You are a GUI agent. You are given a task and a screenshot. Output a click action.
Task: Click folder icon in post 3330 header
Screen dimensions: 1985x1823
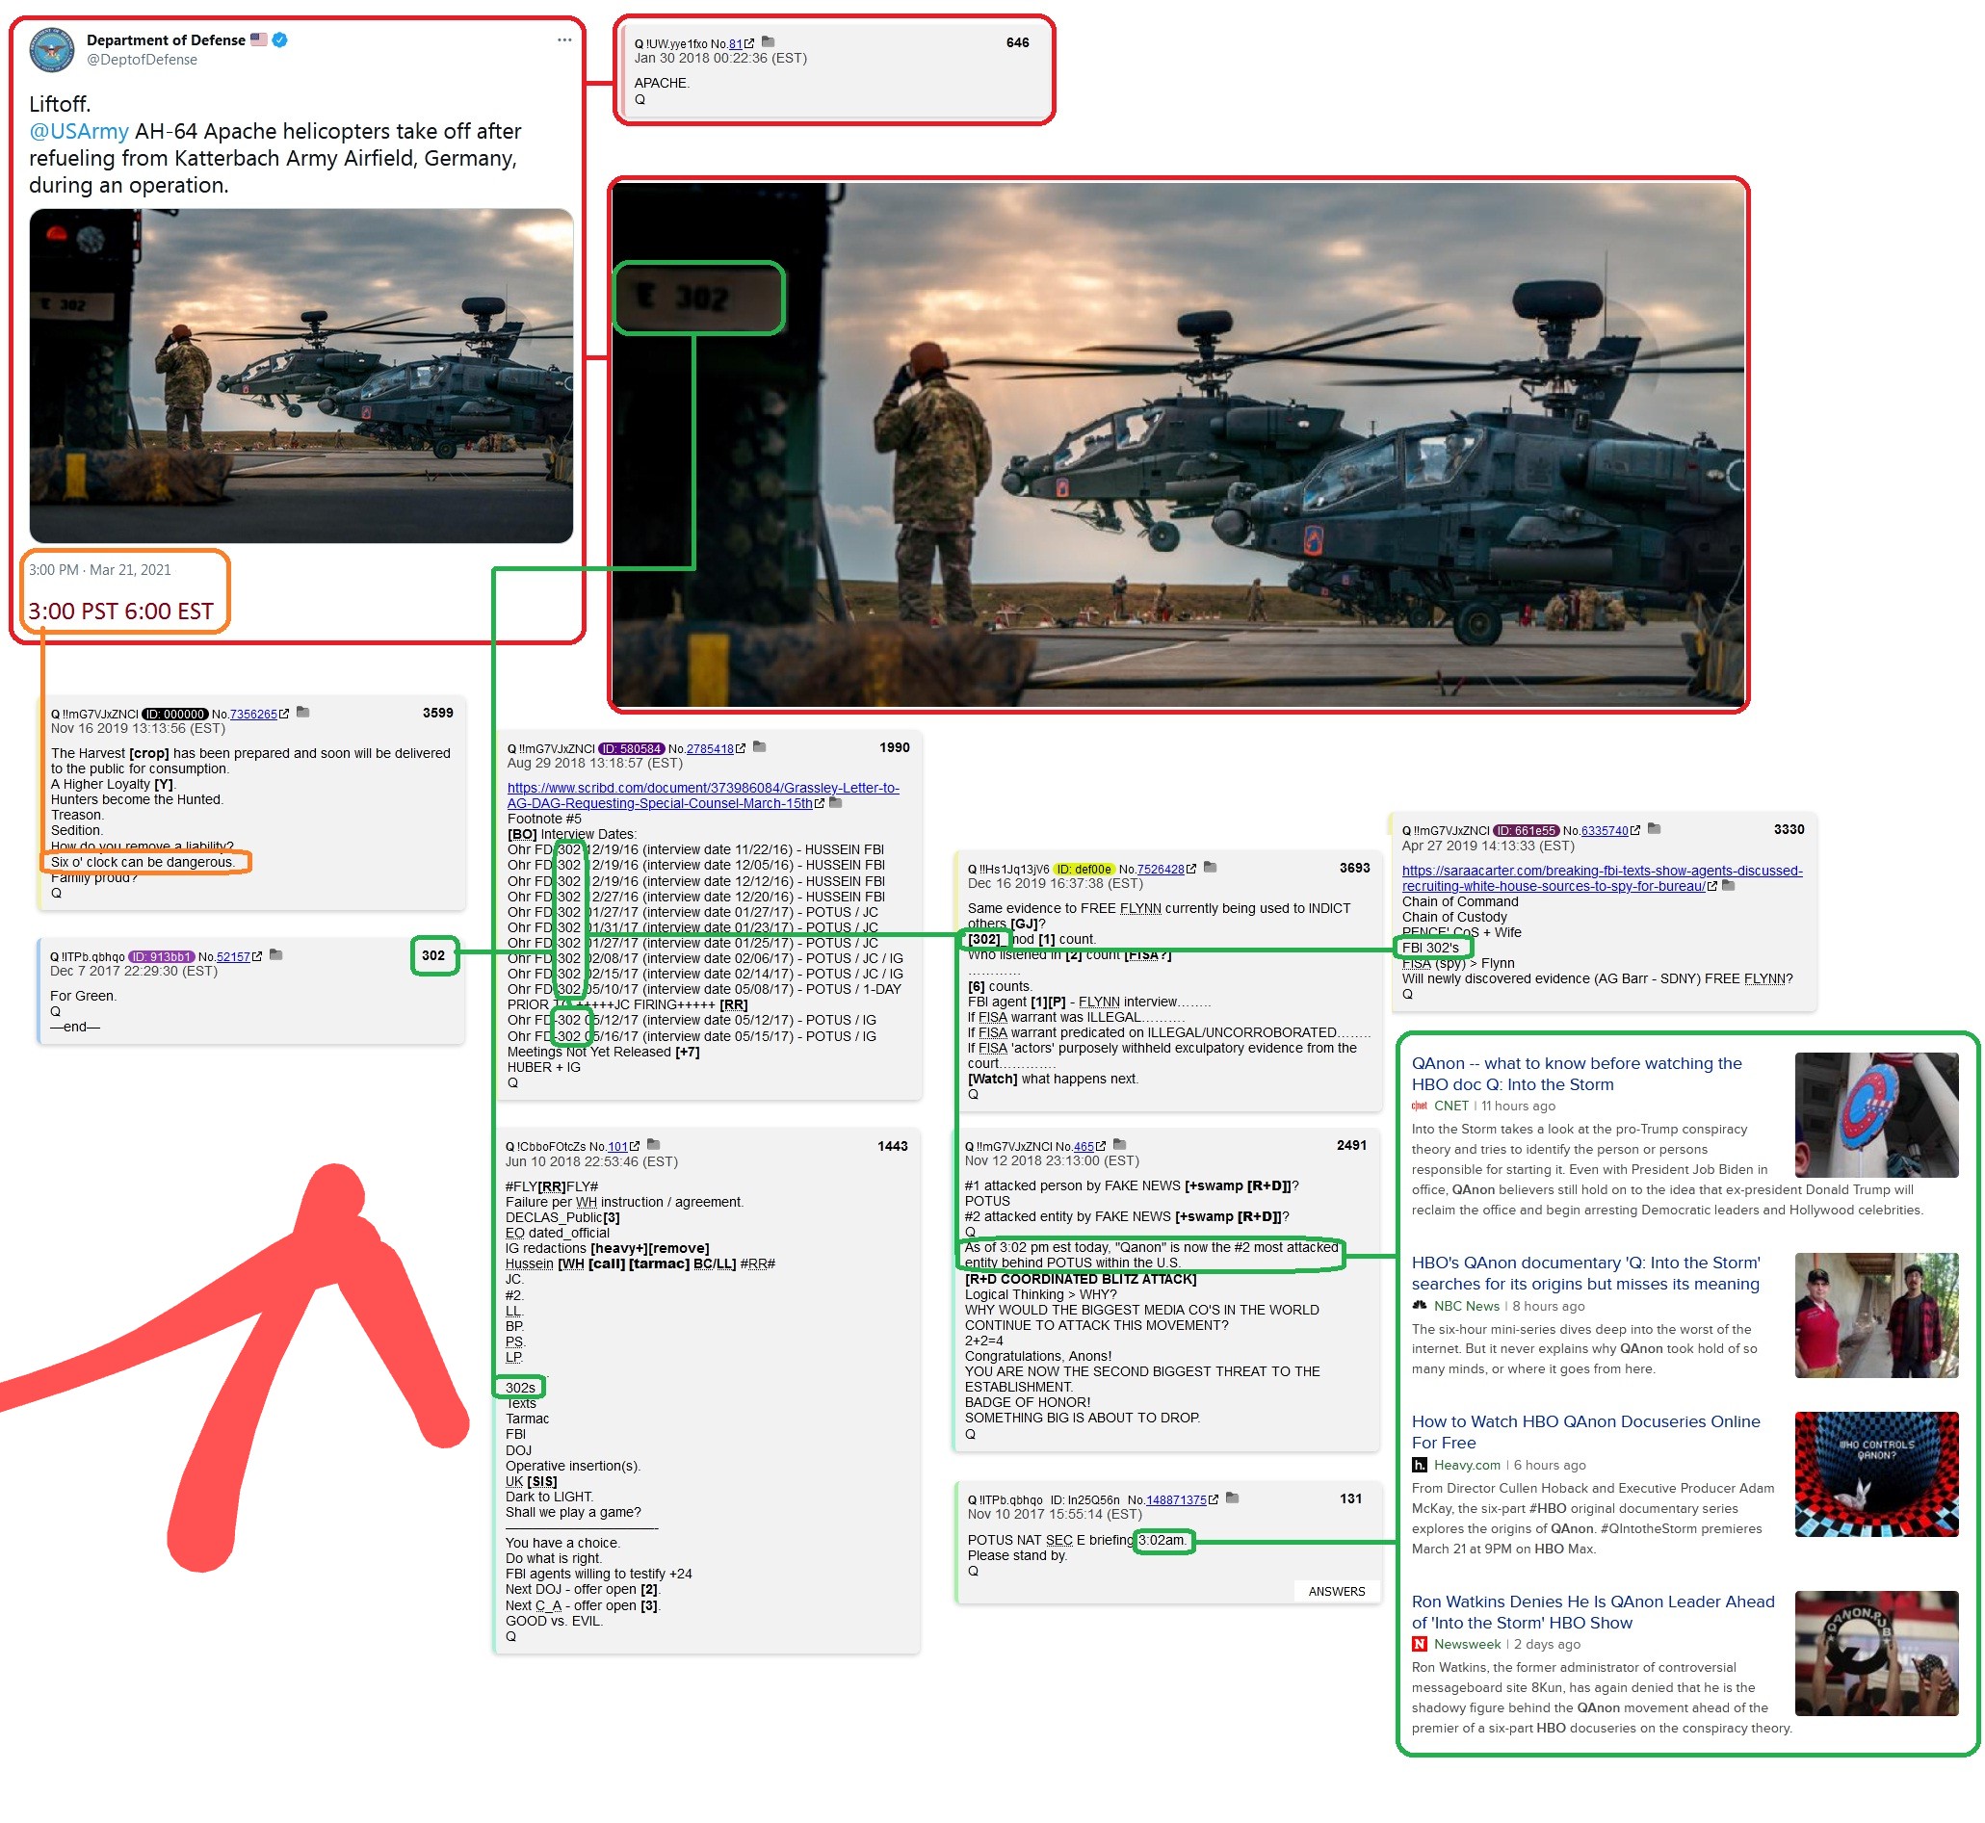point(1655,828)
